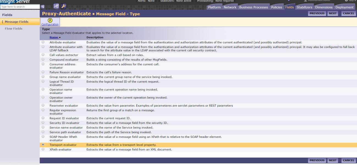Image resolution: width=357 pixels, height=165 pixels.
Task: Click the Description column header
Action: pos(95,37)
